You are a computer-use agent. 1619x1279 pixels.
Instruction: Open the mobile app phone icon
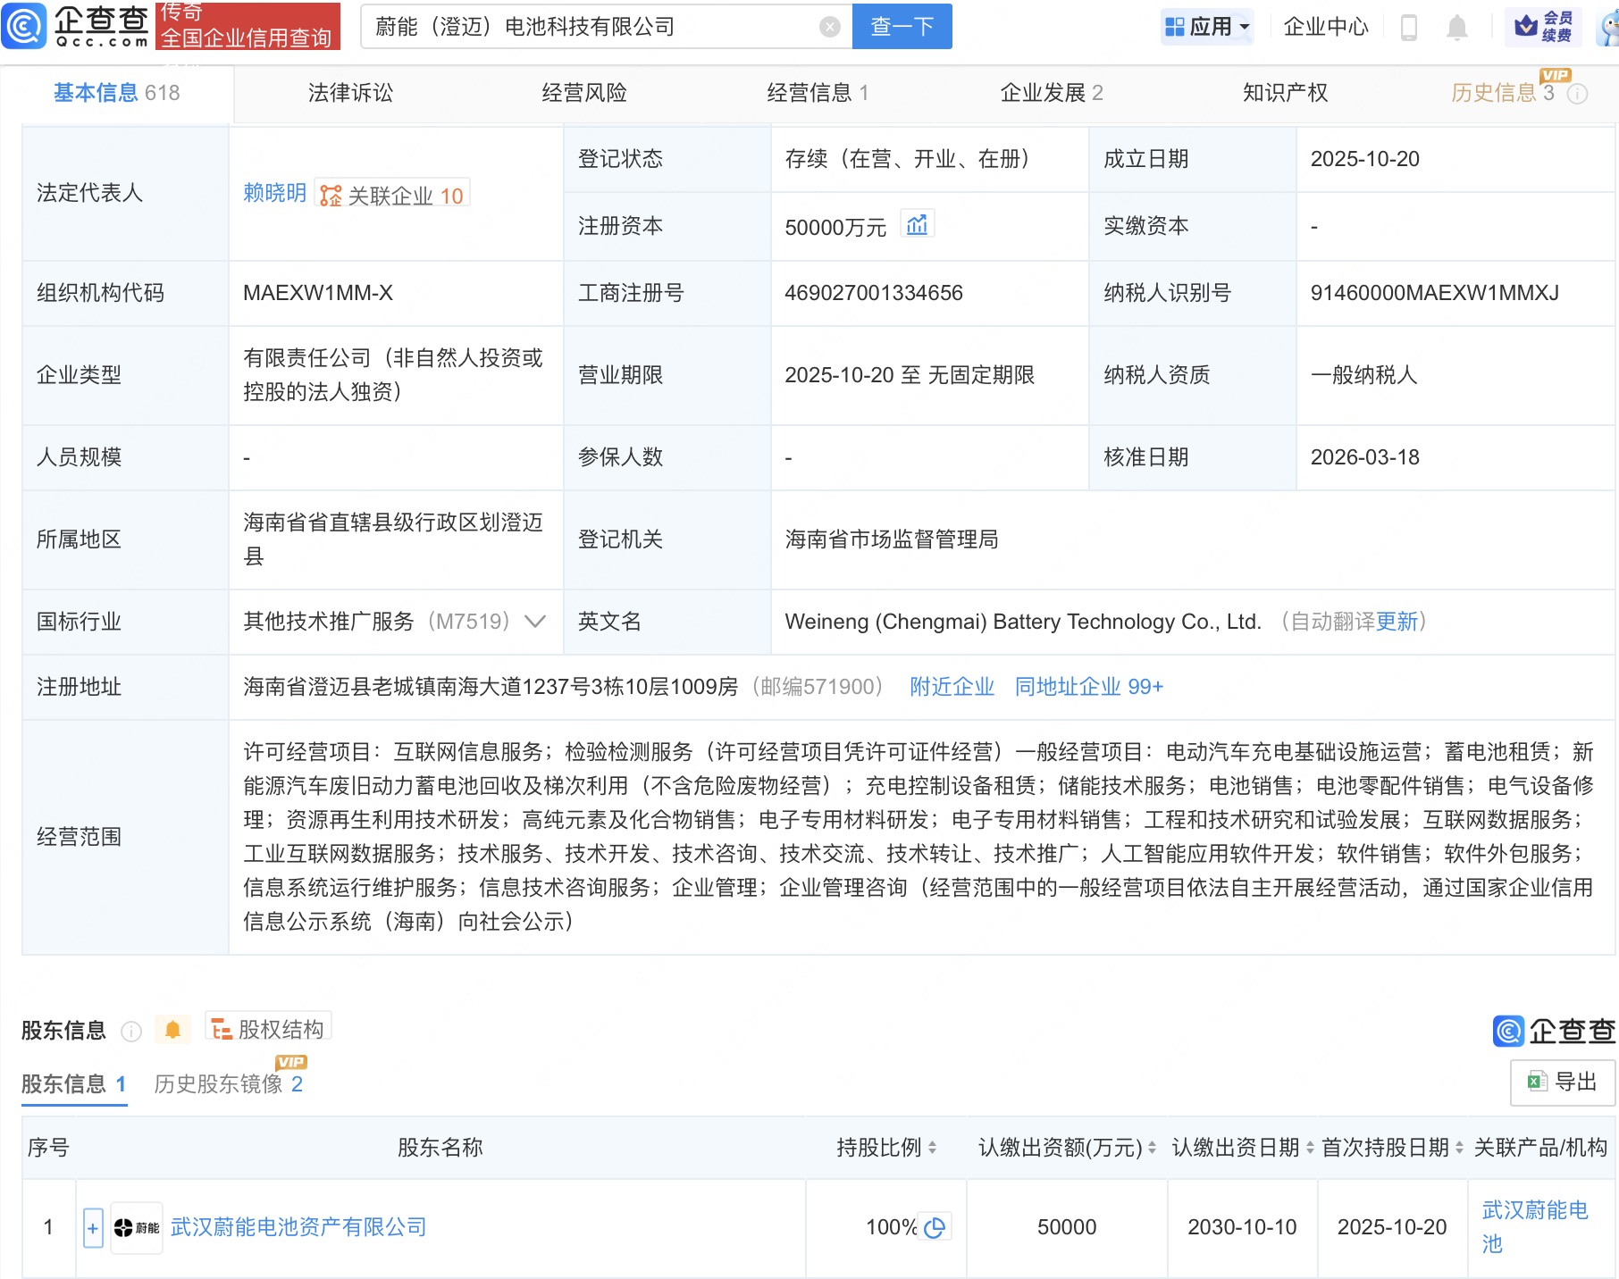(x=1409, y=28)
